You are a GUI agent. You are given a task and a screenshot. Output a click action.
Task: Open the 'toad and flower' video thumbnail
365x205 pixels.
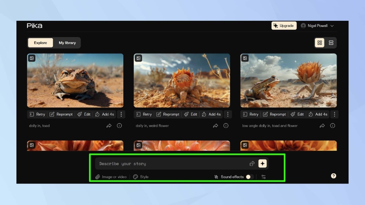[288, 81]
